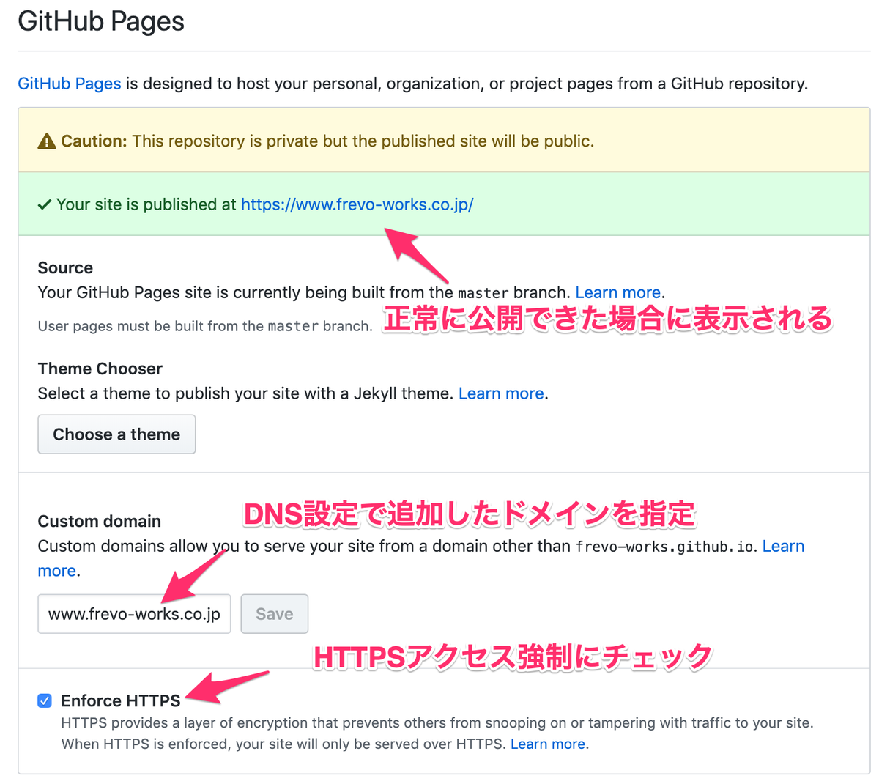Click the 'Caution:' bold warning text
Screen dimensions: 879x784
94,141
